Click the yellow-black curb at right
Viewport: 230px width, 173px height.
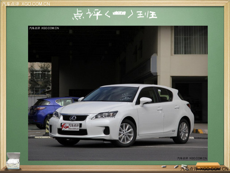point(200,131)
